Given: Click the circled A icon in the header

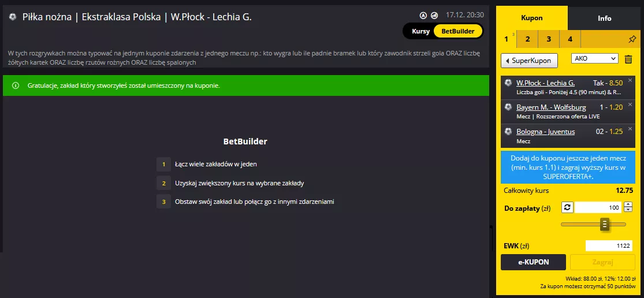Looking at the screenshot, I should [423, 16].
